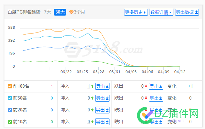Viewport: 205px width, 129px height.
Task: Export 冲入 data for 前100名 row
Action: [102, 86]
